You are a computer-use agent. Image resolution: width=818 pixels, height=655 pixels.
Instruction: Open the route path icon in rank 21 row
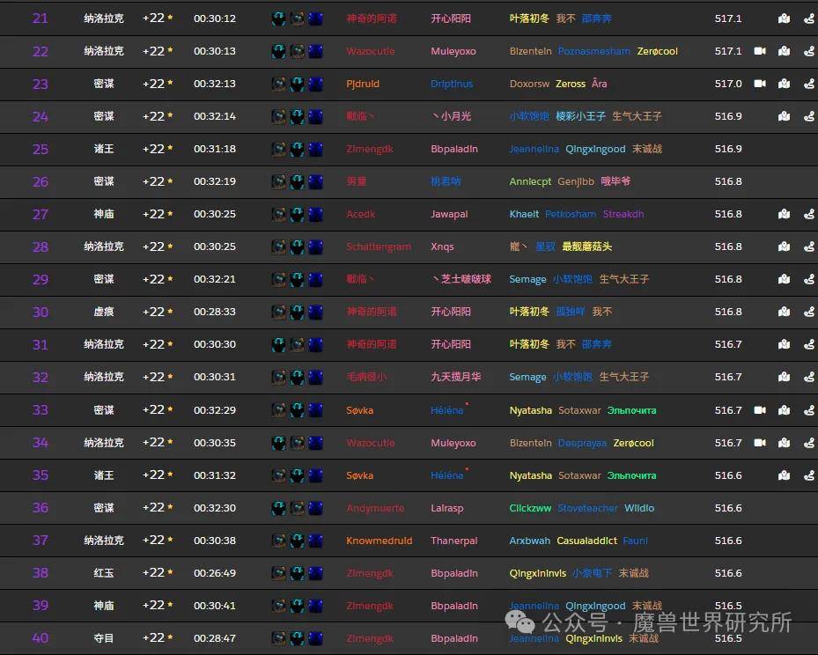click(x=808, y=18)
